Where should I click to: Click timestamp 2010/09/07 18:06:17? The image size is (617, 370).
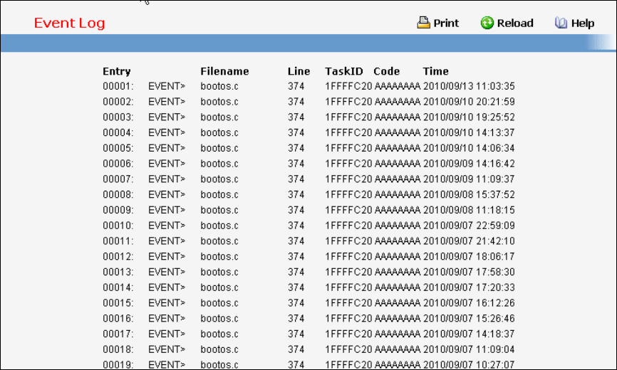coord(469,256)
